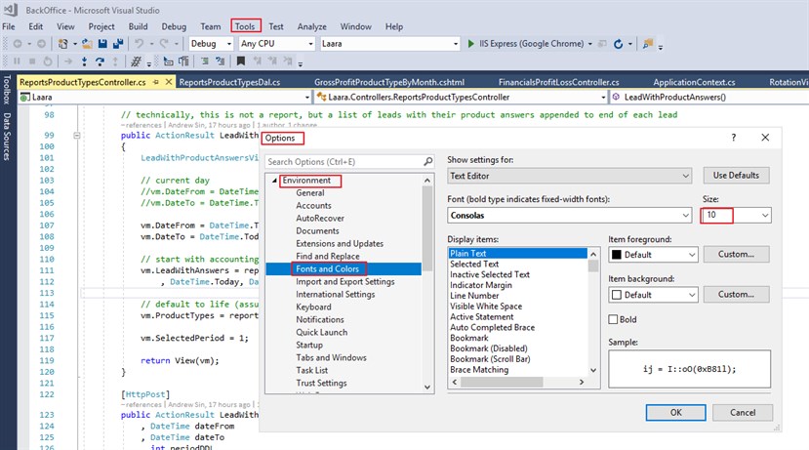Open the Debug configuration dropdown
This screenshot has height=450, width=809.
tap(211, 44)
